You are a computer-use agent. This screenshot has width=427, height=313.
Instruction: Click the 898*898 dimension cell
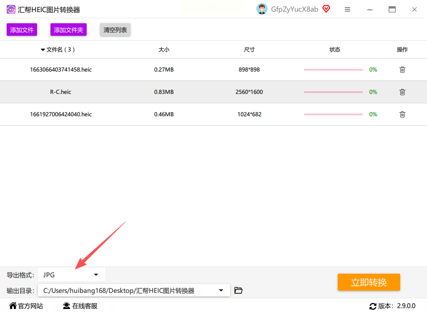(x=249, y=69)
